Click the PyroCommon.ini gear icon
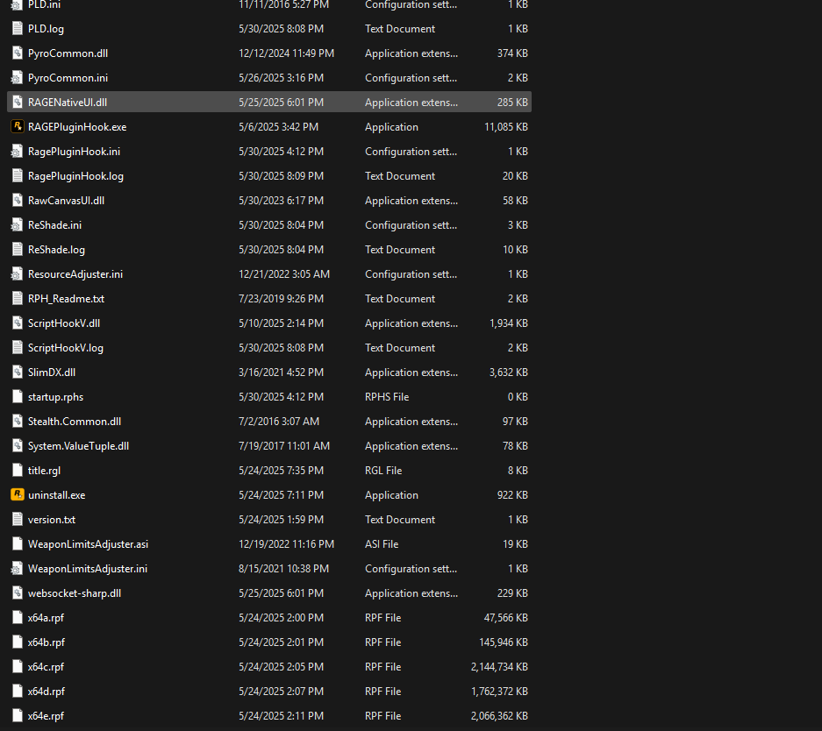The height and width of the screenshot is (731, 822). pos(18,78)
